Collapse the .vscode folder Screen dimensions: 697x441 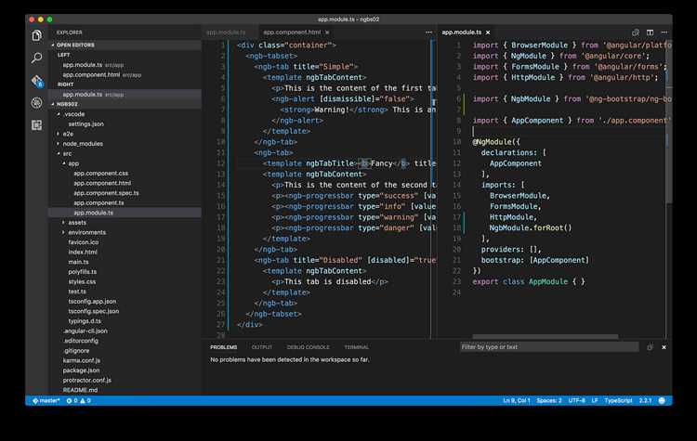[59, 114]
